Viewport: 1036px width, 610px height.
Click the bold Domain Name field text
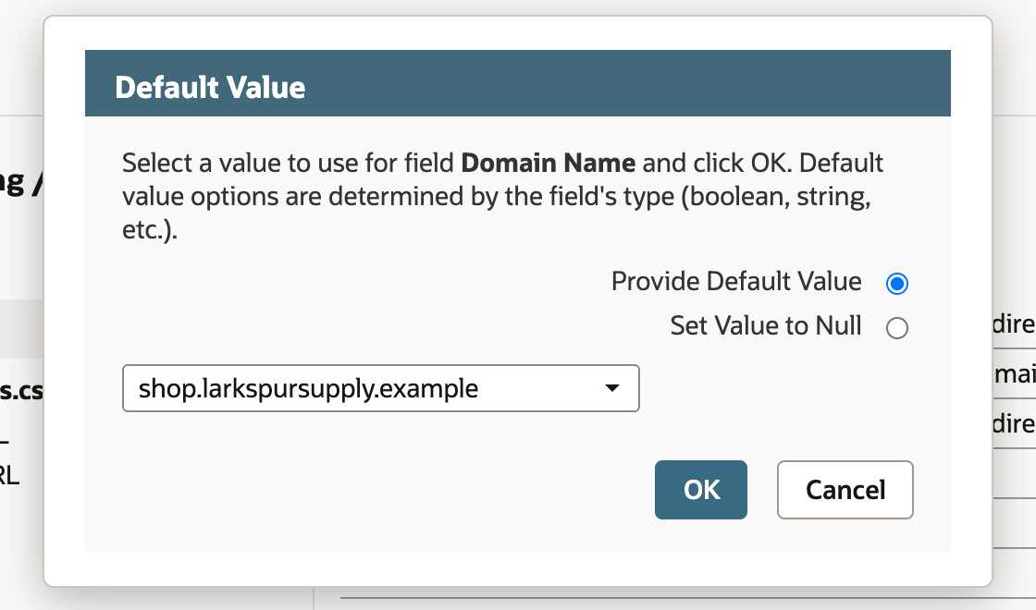pos(548,163)
